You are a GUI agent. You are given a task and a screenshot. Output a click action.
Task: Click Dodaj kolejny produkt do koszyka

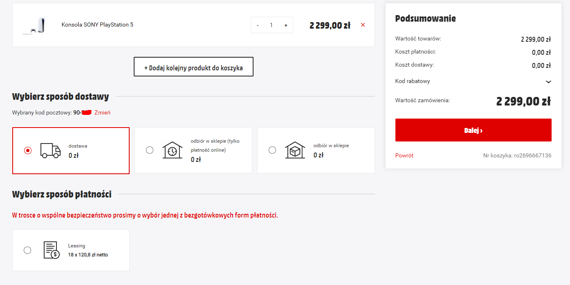194,67
